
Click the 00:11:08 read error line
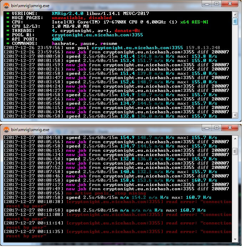(117, 217)
